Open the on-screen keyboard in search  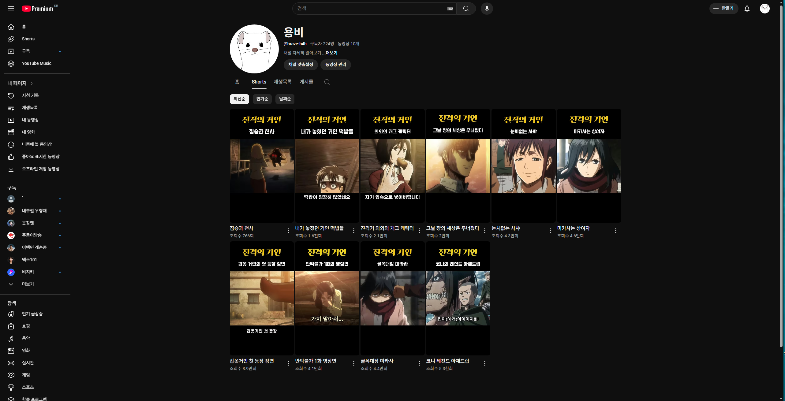coord(450,9)
